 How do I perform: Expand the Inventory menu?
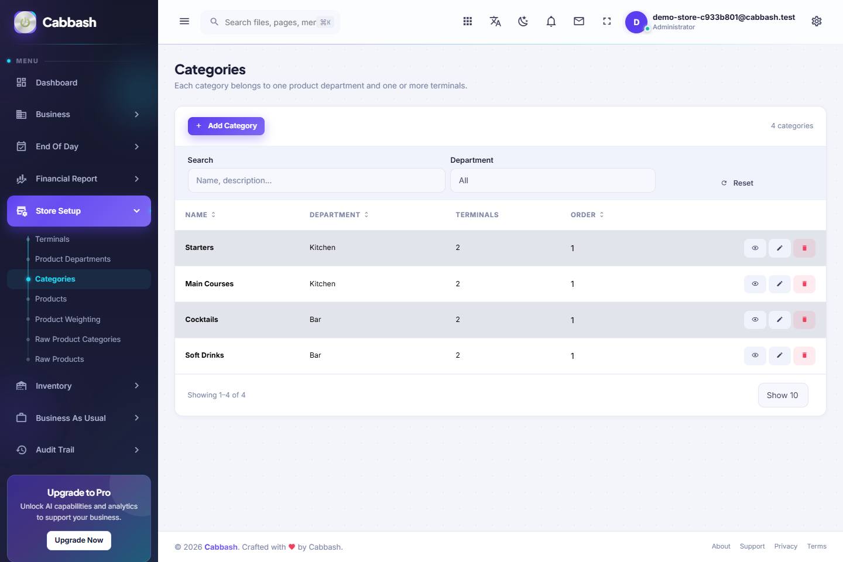(79, 386)
